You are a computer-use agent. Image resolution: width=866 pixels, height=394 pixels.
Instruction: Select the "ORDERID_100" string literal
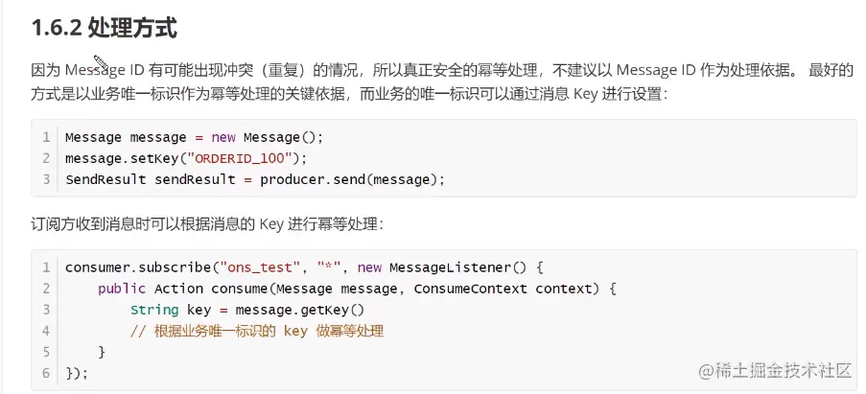pos(240,158)
